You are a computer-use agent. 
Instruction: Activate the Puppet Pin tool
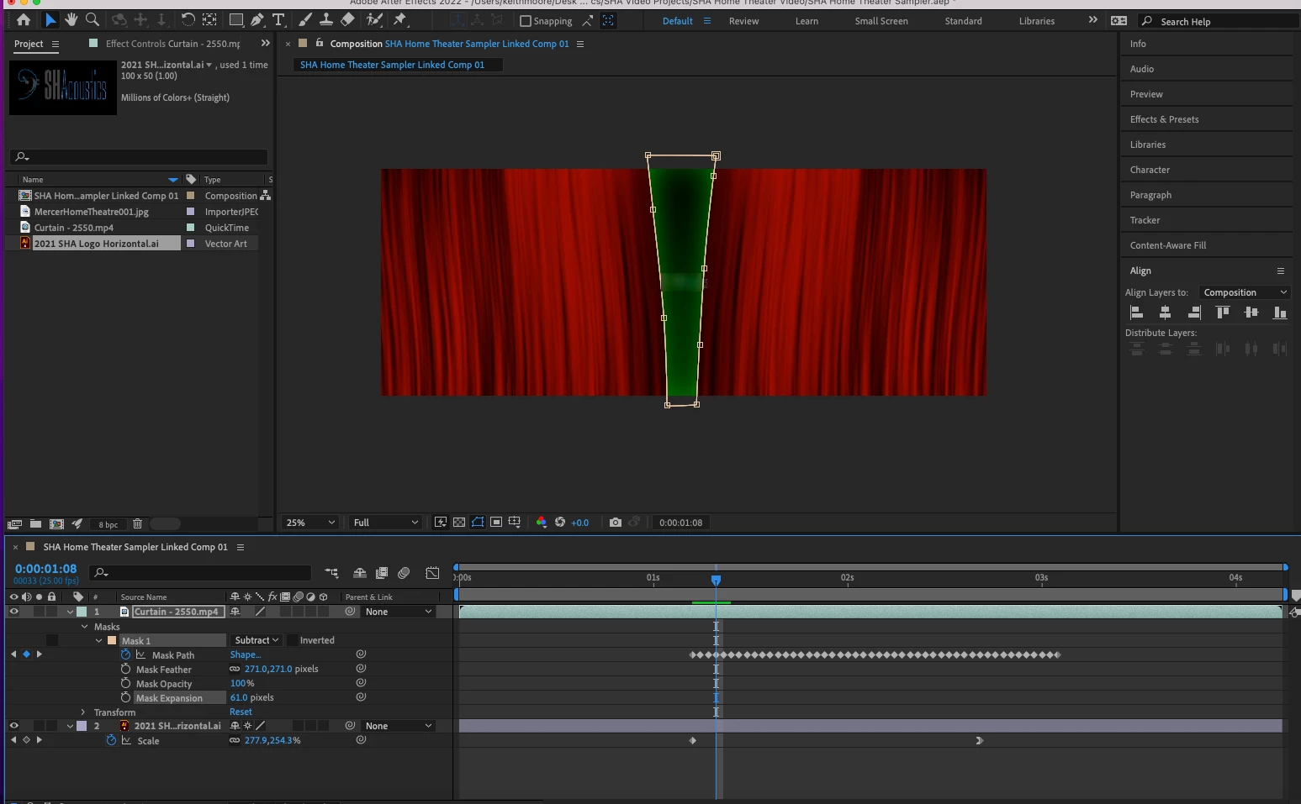pos(400,19)
